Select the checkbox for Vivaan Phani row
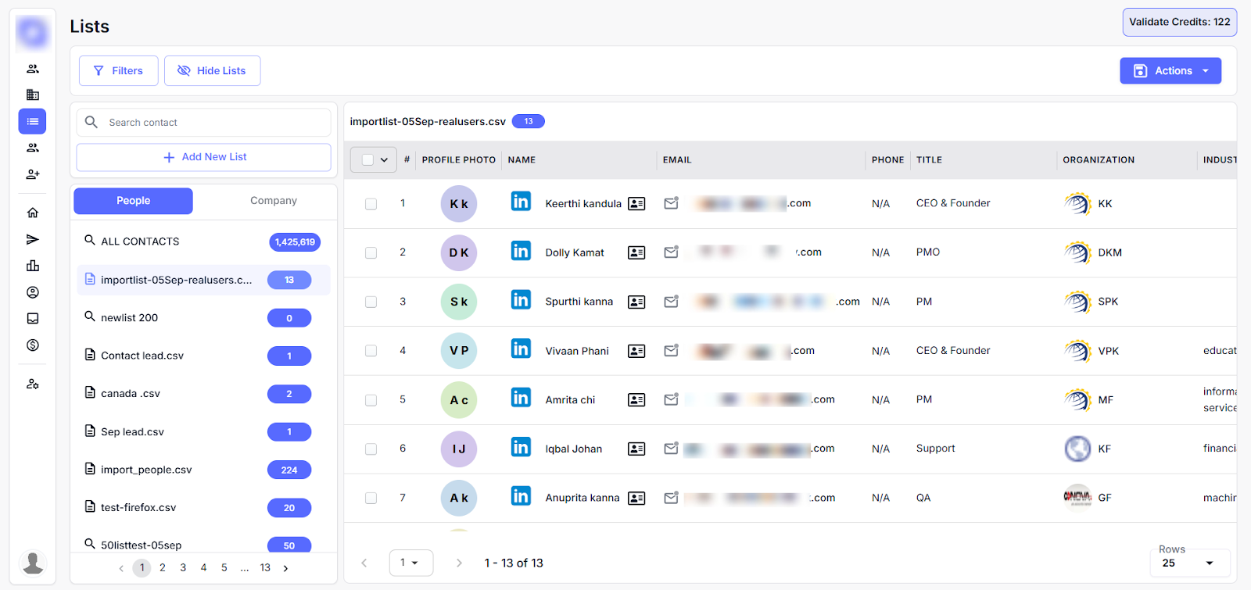 click(x=371, y=351)
